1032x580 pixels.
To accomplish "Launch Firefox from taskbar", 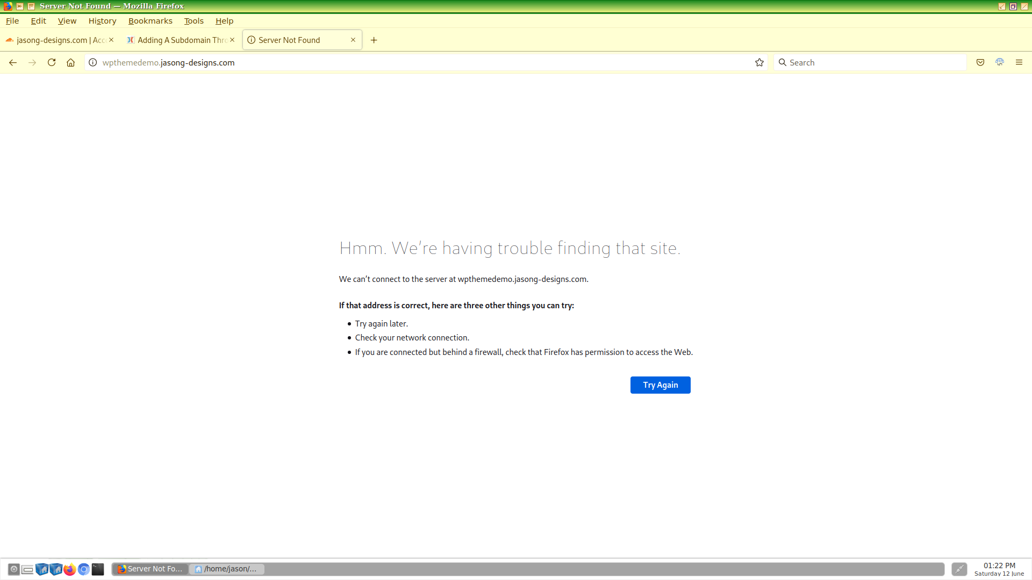I will click(70, 569).
